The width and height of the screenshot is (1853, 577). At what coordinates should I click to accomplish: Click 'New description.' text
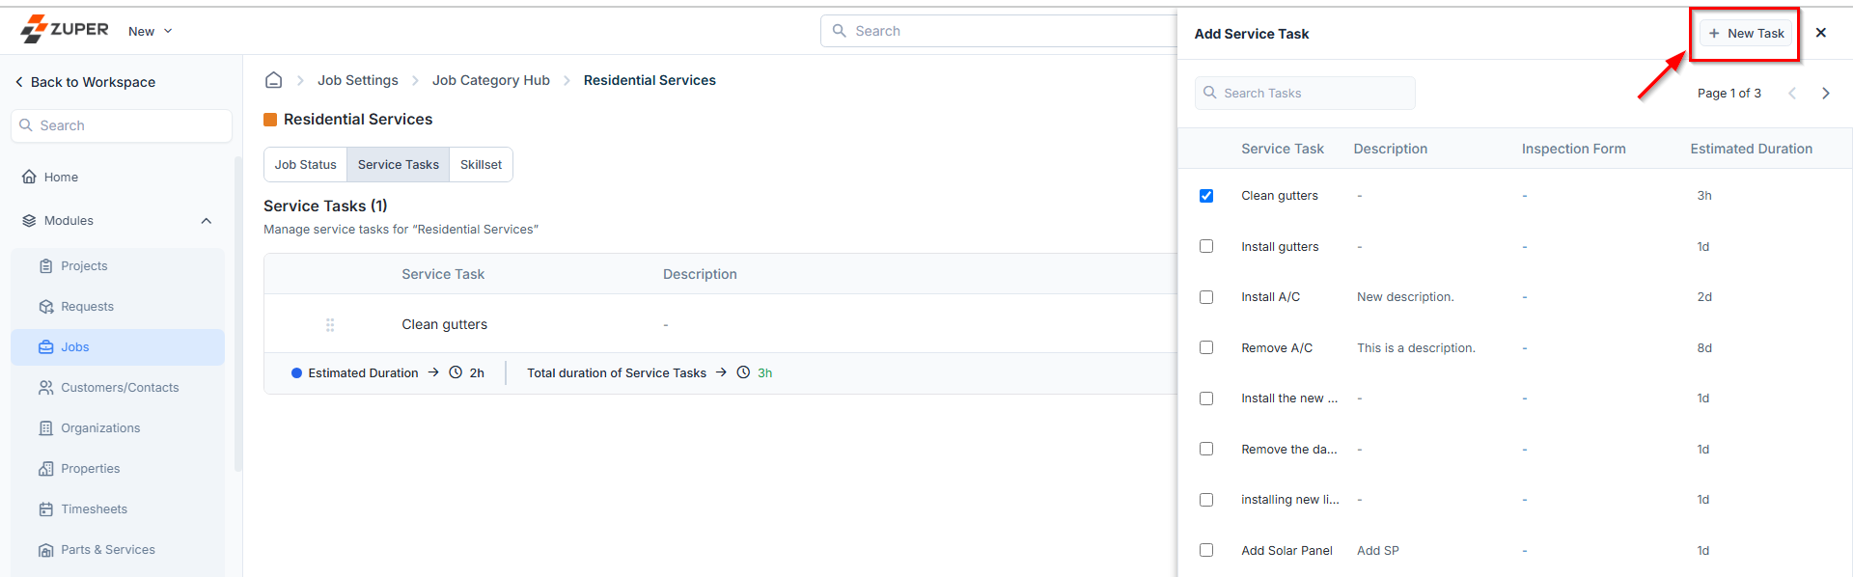(x=1405, y=297)
